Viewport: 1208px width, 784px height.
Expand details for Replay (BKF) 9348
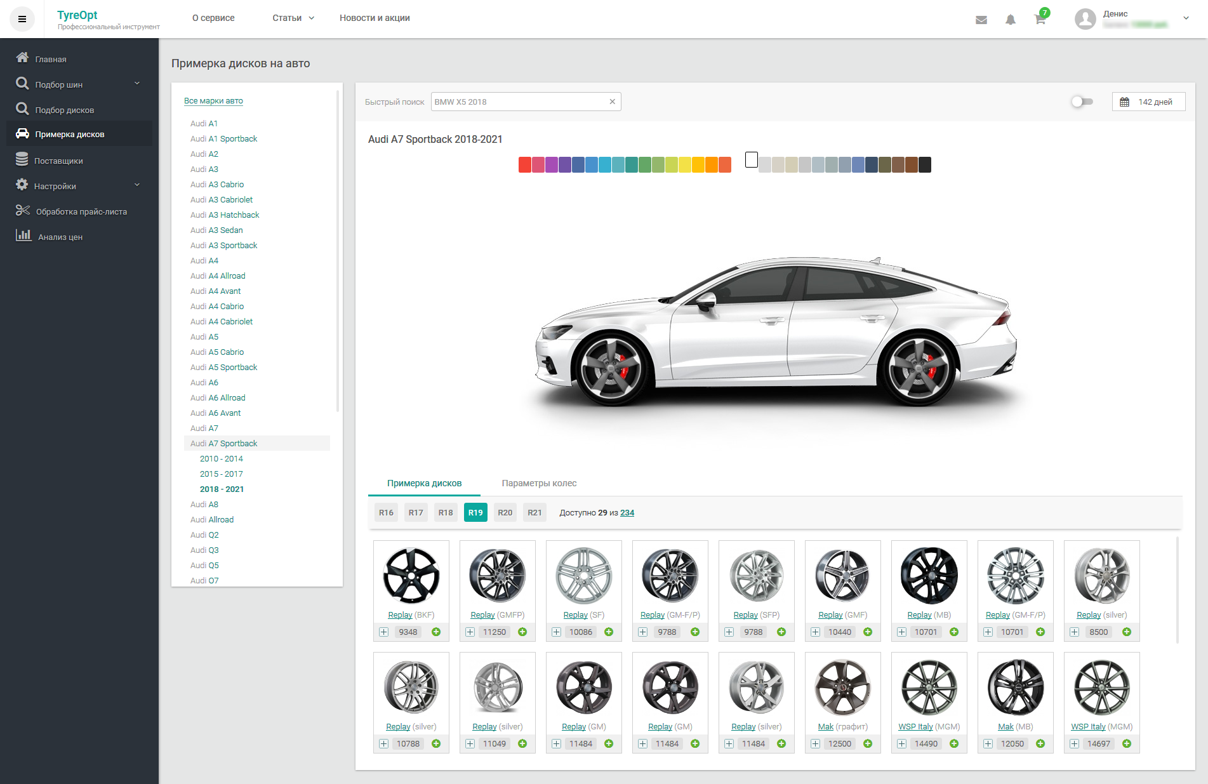pos(384,632)
